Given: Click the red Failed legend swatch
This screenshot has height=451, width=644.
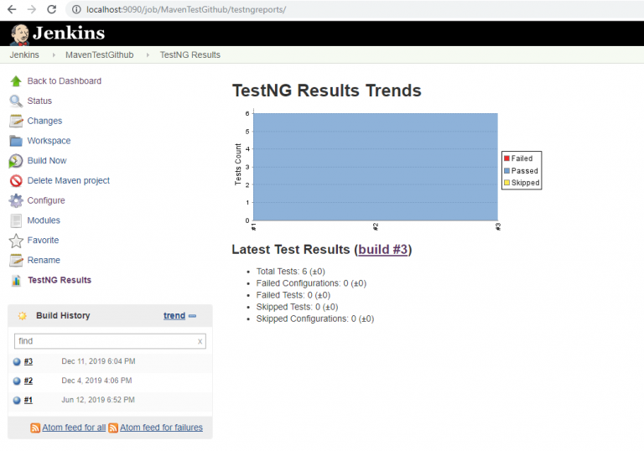Looking at the screenshot, I should click(x=506, y=158).
